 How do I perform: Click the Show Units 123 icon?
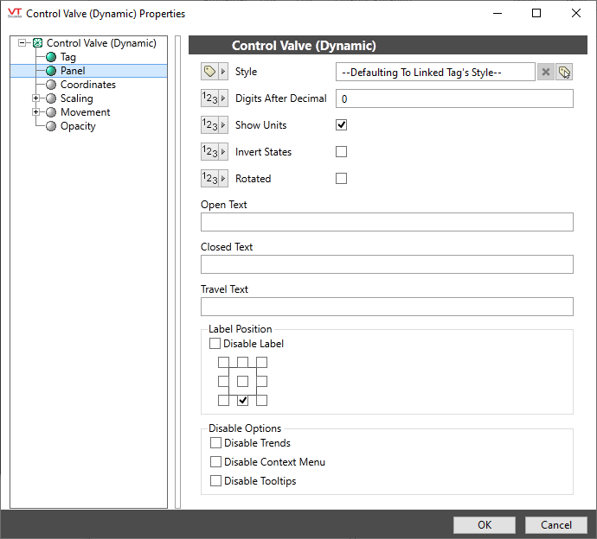(x=209, y=124)
